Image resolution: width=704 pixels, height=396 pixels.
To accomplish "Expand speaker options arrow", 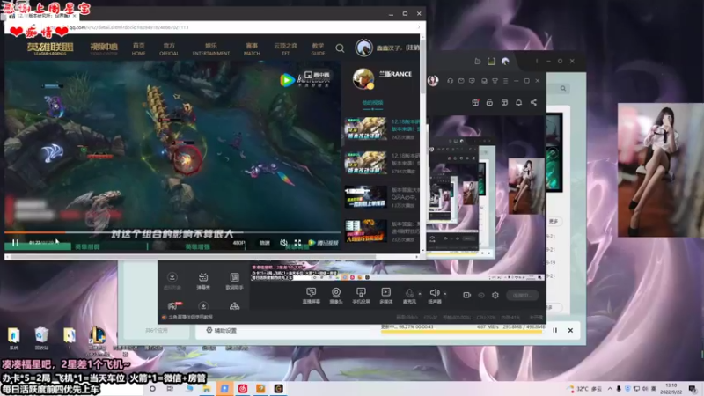I will 445,294.
